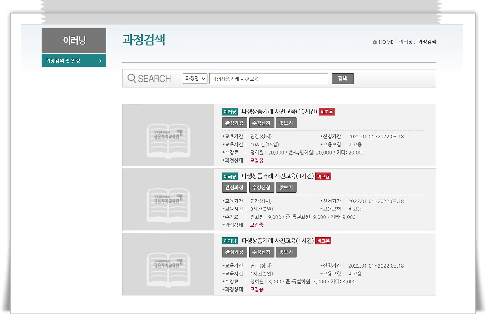Image resolution: width=488 pixels, height=314 pixels.
Task: Expand the arrow beside 과정검색 및 일정
Action: tap(100, 61)
